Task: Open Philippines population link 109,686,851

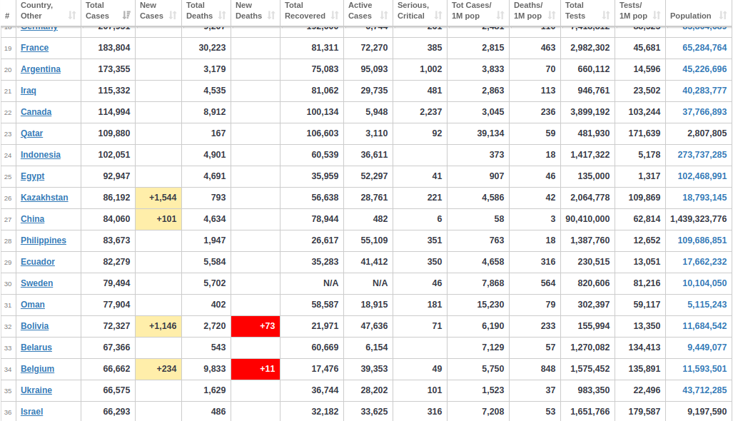Action: [x=702, y=240]
